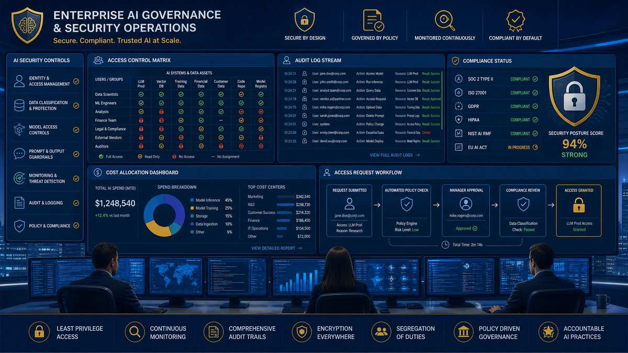This screenshot has width=628, height=353.
Task: Toggle the Model Access Controls checkmark
Action: click(76, 130)
